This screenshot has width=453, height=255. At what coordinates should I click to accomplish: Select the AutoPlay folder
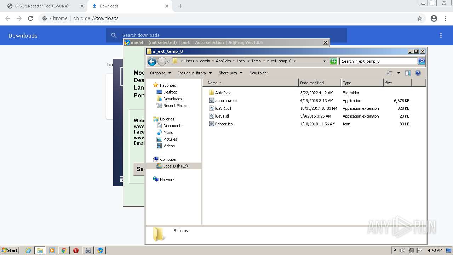223,93
